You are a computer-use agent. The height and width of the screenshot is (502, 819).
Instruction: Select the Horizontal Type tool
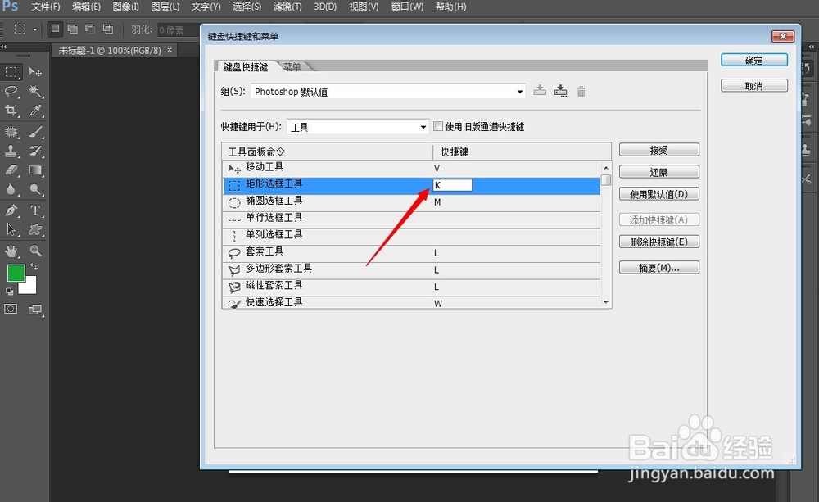[x=34, y=210]
